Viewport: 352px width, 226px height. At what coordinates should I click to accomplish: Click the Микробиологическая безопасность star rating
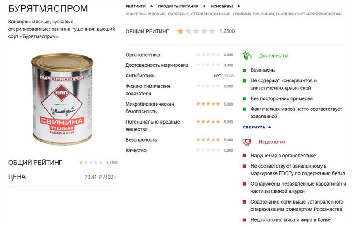(208, 104)
